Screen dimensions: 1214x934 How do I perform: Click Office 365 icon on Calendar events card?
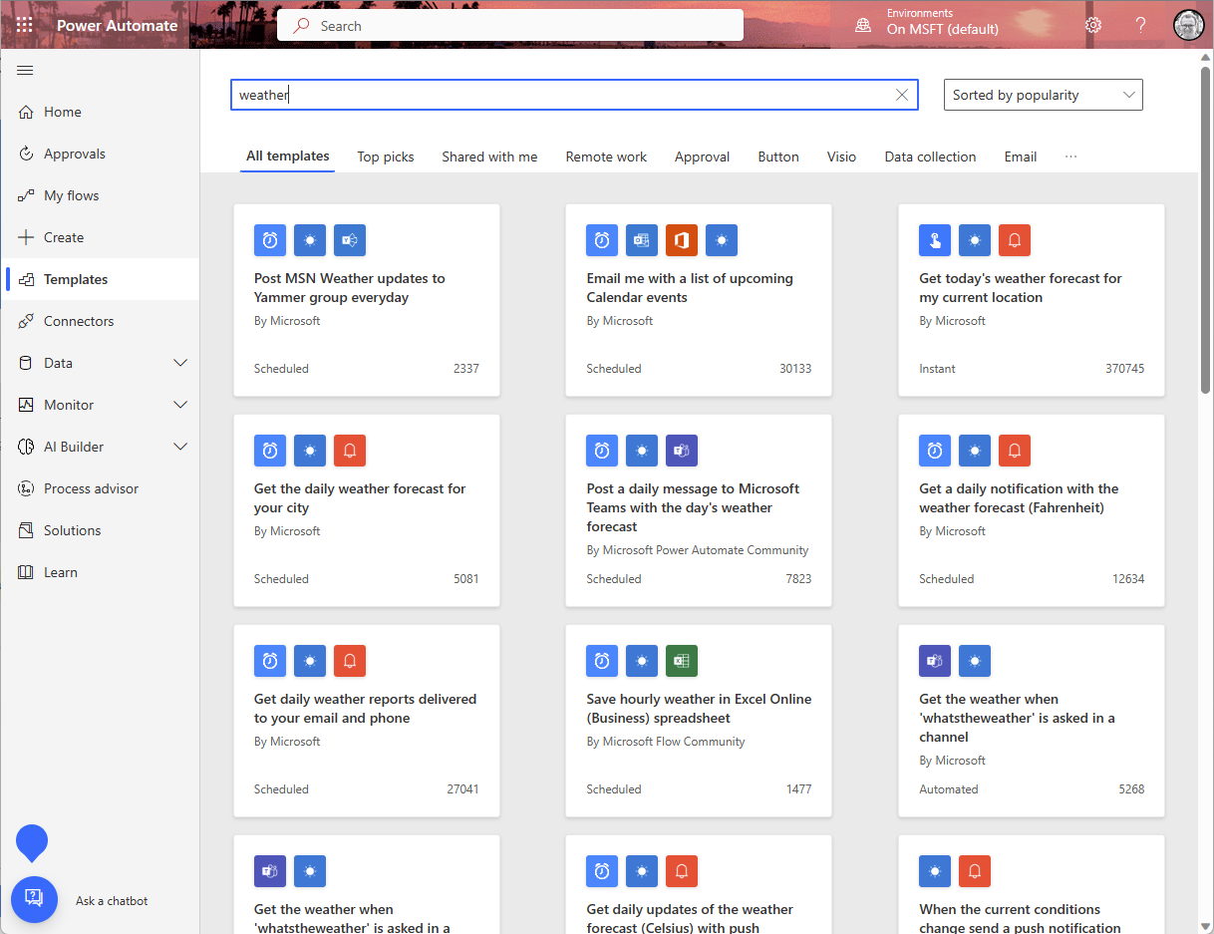tap(682, 240)
